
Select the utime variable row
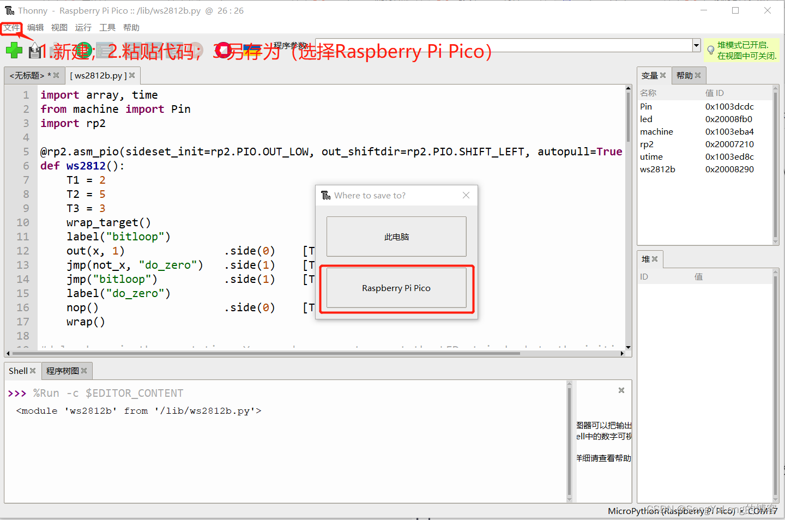pos(705,156)
